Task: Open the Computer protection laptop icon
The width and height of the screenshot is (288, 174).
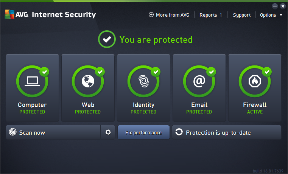Action: [x=32, y=82]
